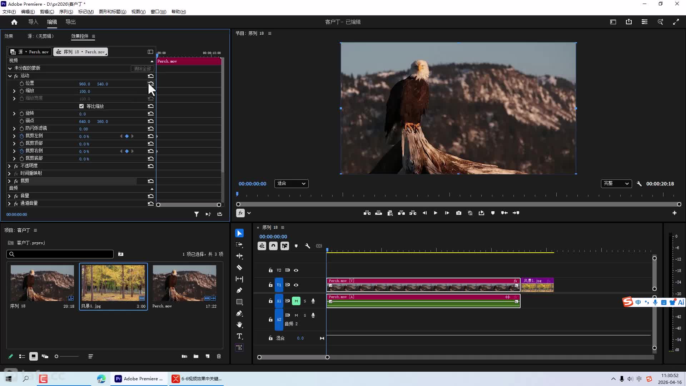Expand the Volume audio effect
Viewport: 686px width, 386px height.
pos(10,196)
